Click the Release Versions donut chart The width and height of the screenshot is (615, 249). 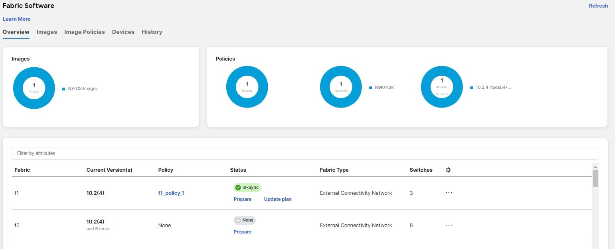click(x=442, y=87)
